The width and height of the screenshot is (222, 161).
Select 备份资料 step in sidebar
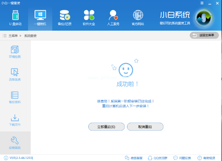click(15, 97)
